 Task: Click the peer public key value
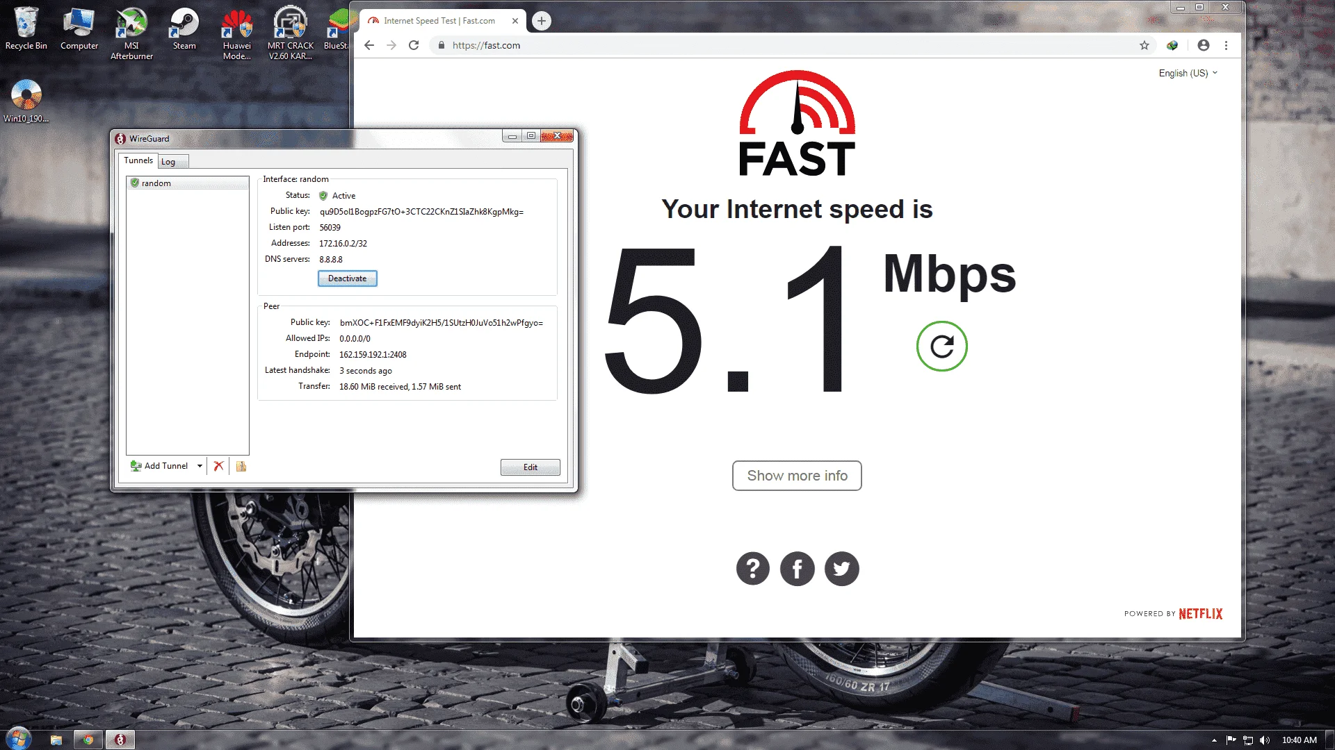click(442, 323)
